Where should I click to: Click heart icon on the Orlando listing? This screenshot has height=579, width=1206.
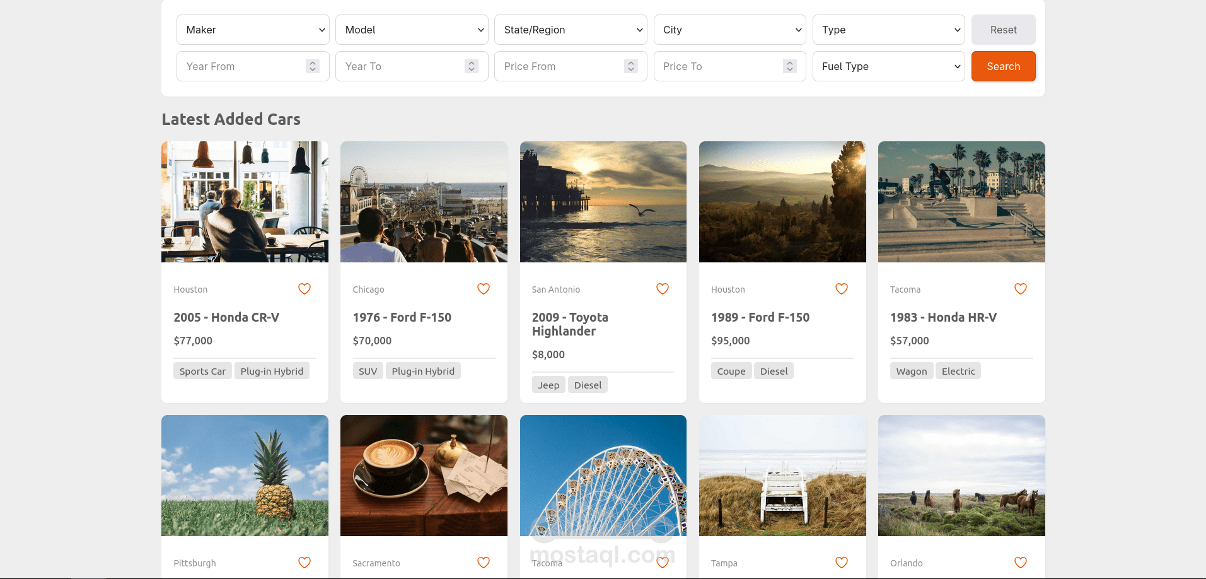(x=1021, y=563)
